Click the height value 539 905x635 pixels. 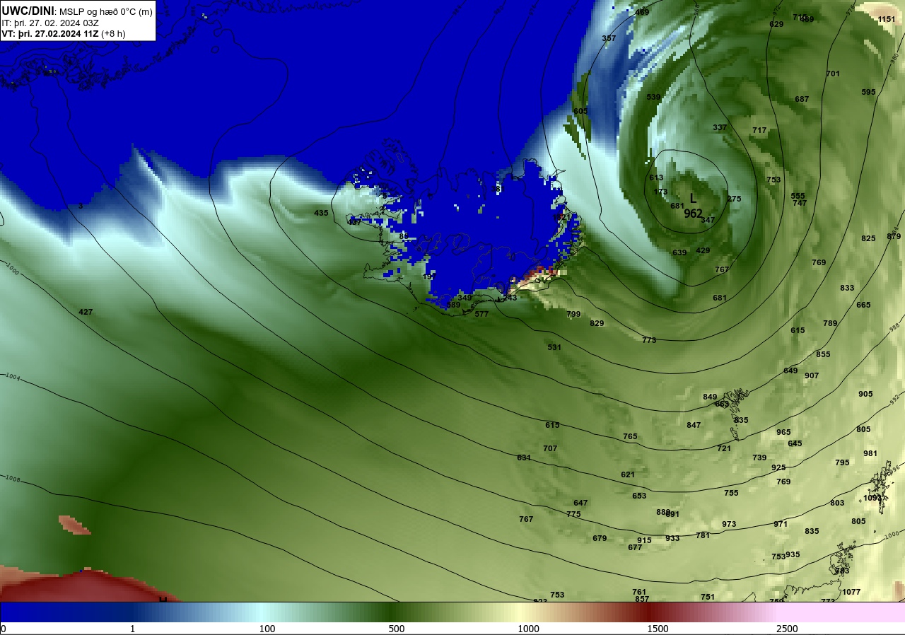tap(653, 97)
